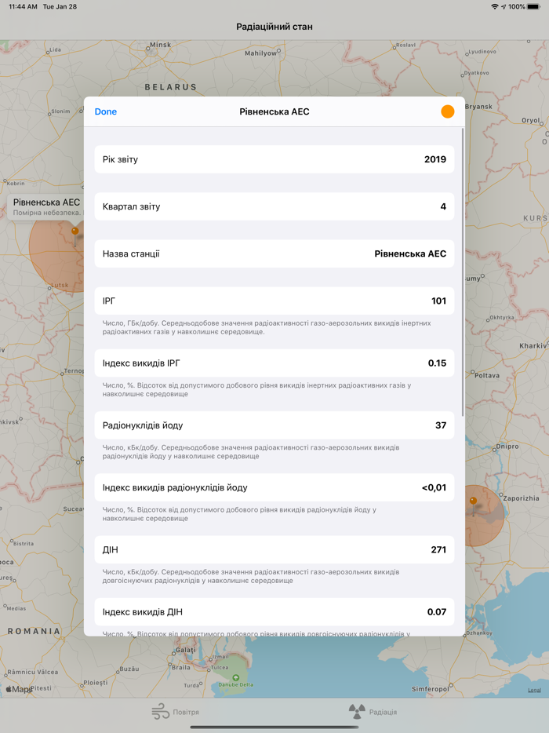Viewport: 549px width, 733px height.
Task: Select the ДІН value row
Action: pos(274,549)
